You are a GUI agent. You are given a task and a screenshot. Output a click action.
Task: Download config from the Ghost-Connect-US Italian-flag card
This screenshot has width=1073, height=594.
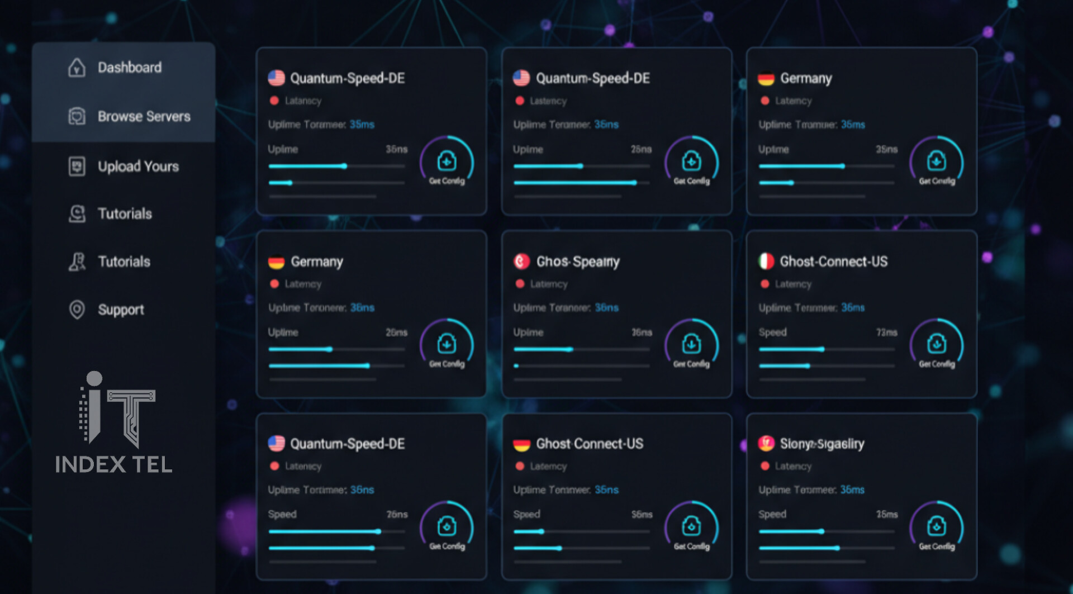[x=936, y=345]
